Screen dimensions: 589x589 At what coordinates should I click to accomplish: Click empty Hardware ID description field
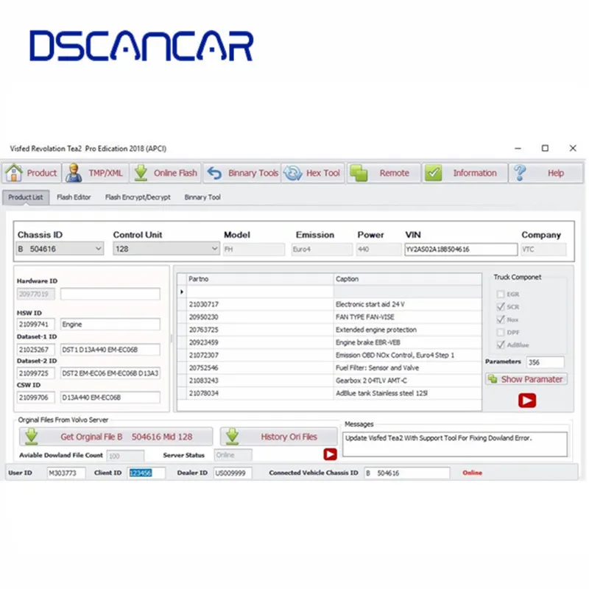[110, 294]
